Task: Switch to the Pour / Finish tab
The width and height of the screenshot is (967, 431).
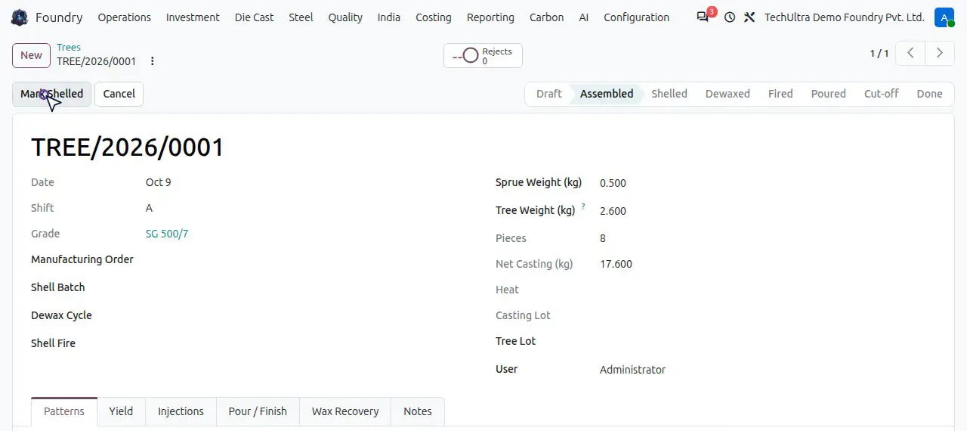Action: tap(258, 411)
